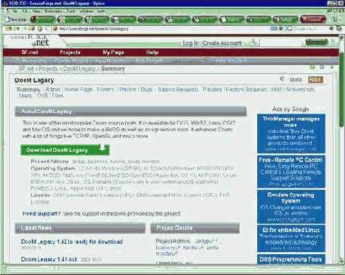The width and height of the screenshot is (345, 275).
Task: Open the Feature Requests link
Action: (246, 89)
